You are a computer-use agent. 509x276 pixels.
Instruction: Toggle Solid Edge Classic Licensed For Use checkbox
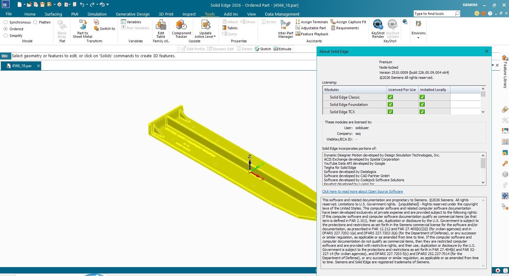click(390, 97)
